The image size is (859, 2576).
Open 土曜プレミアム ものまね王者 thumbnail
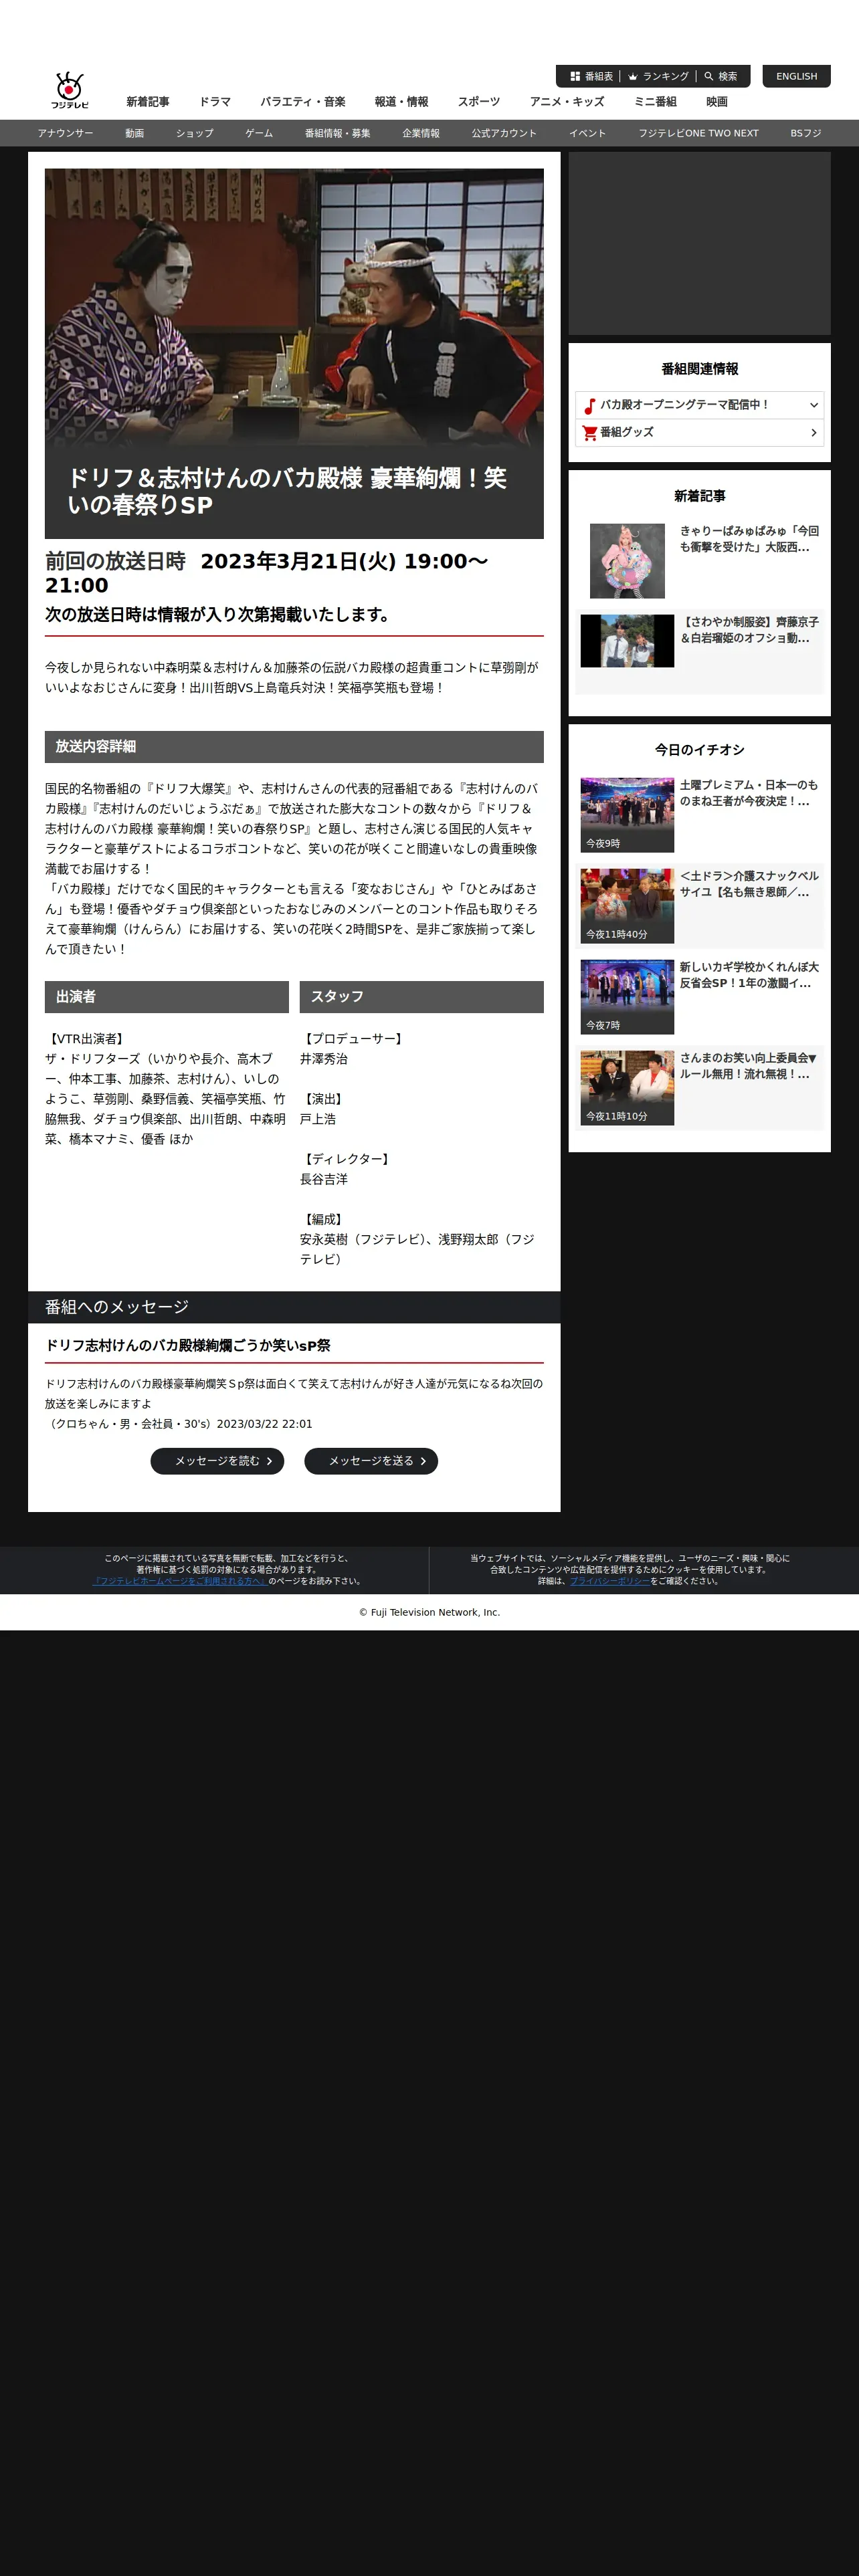pos(627,815)
